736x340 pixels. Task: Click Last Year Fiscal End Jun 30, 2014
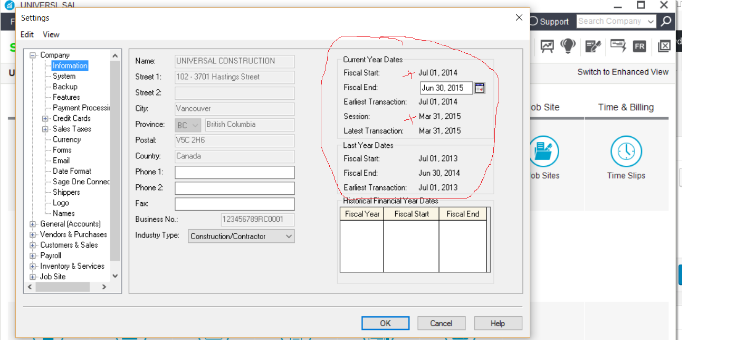click(x=439, y=173)
